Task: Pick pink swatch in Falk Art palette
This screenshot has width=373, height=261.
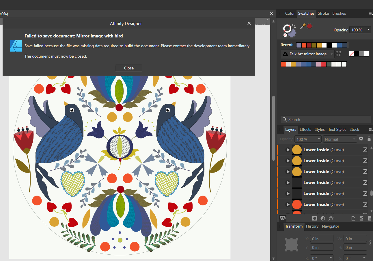Action: (319, 64)
